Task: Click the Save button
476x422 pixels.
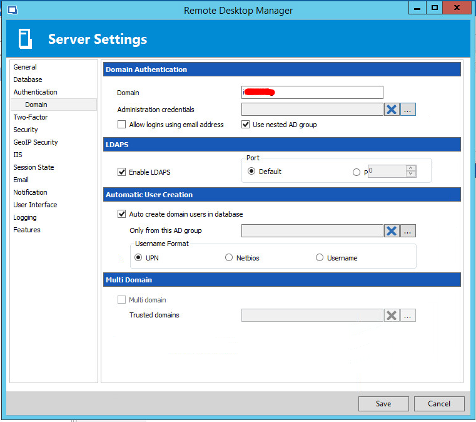Action: click(383, 404)
